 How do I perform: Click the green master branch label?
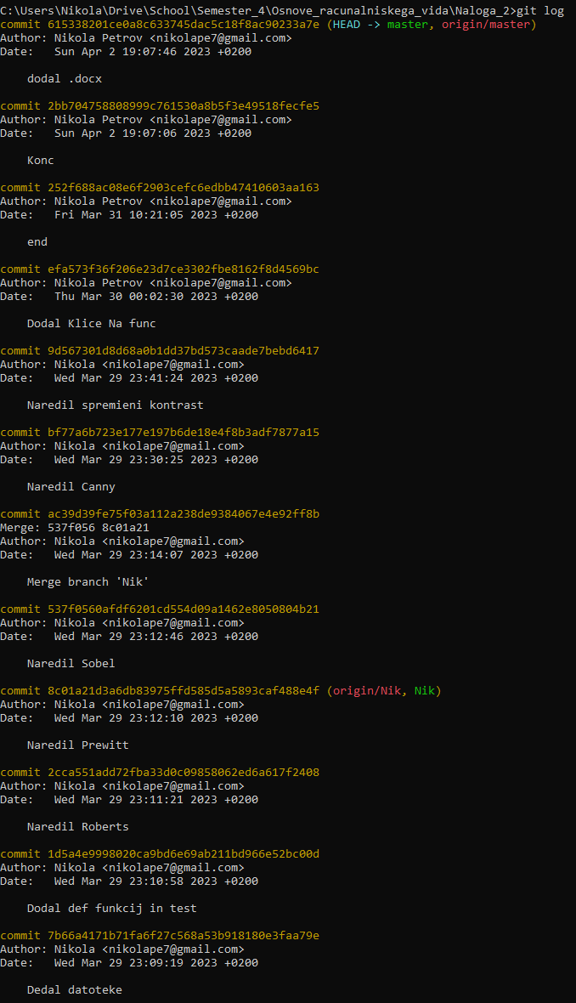(x=407, y=25)
